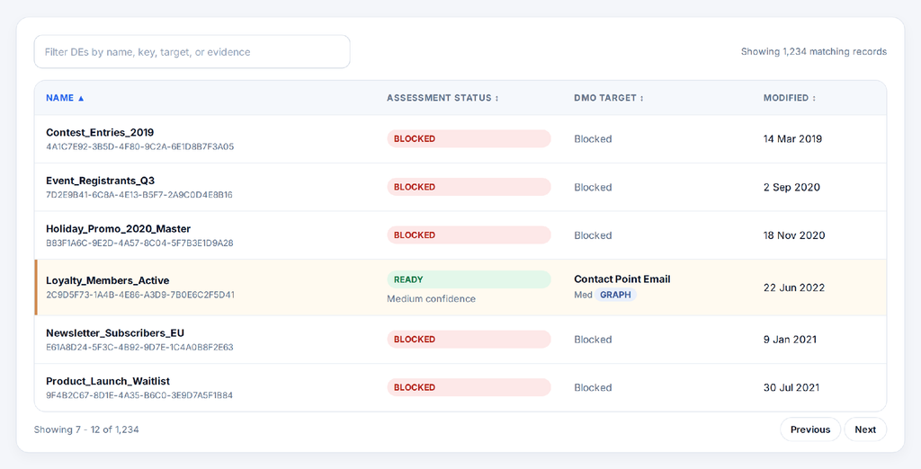Select Holiday_Promo_2020_Master name

point(118,229)
